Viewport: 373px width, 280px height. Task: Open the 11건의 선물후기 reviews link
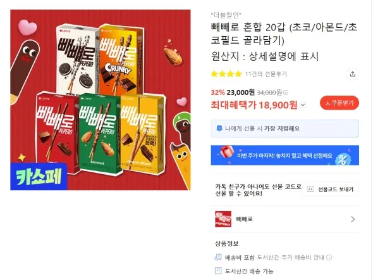coord(266,74)
